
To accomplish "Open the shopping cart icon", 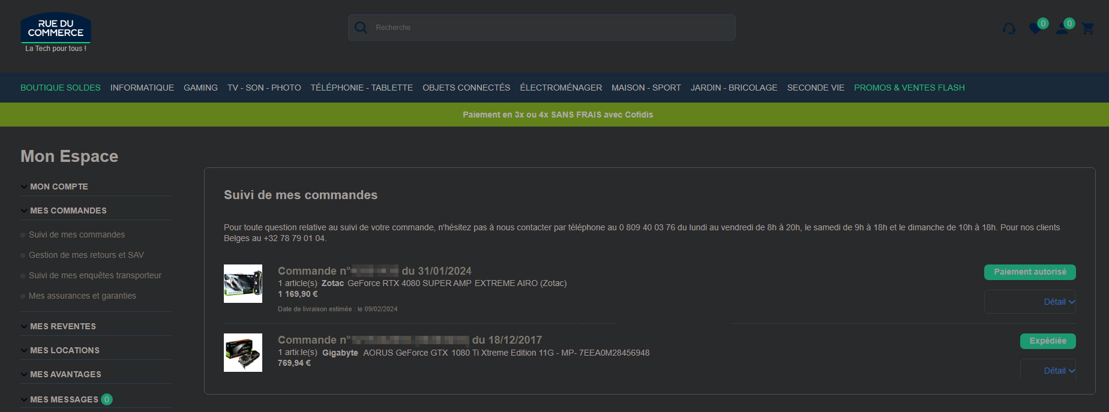I will click(x=1087, y=28).
